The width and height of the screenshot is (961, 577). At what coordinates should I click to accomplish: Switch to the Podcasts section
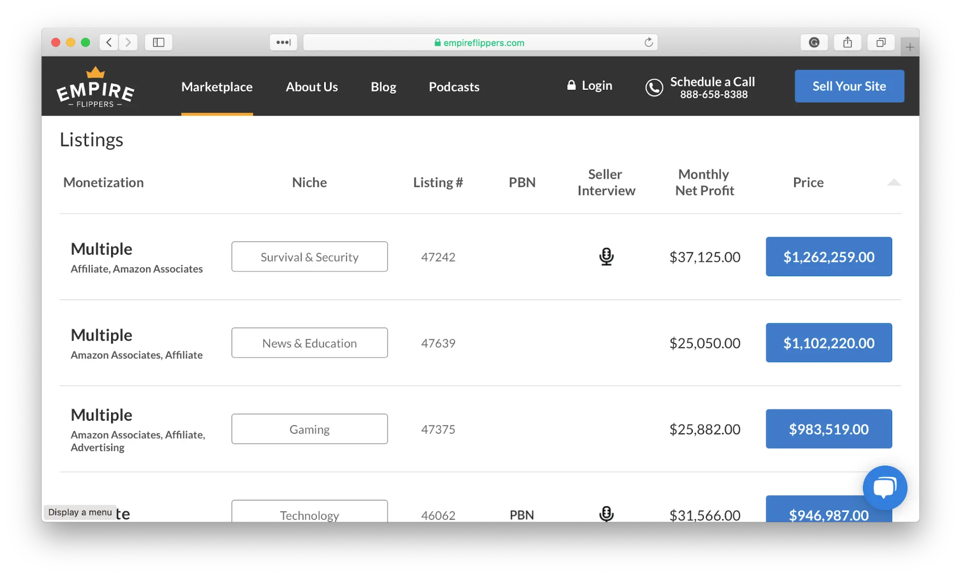tap(453, 87)
